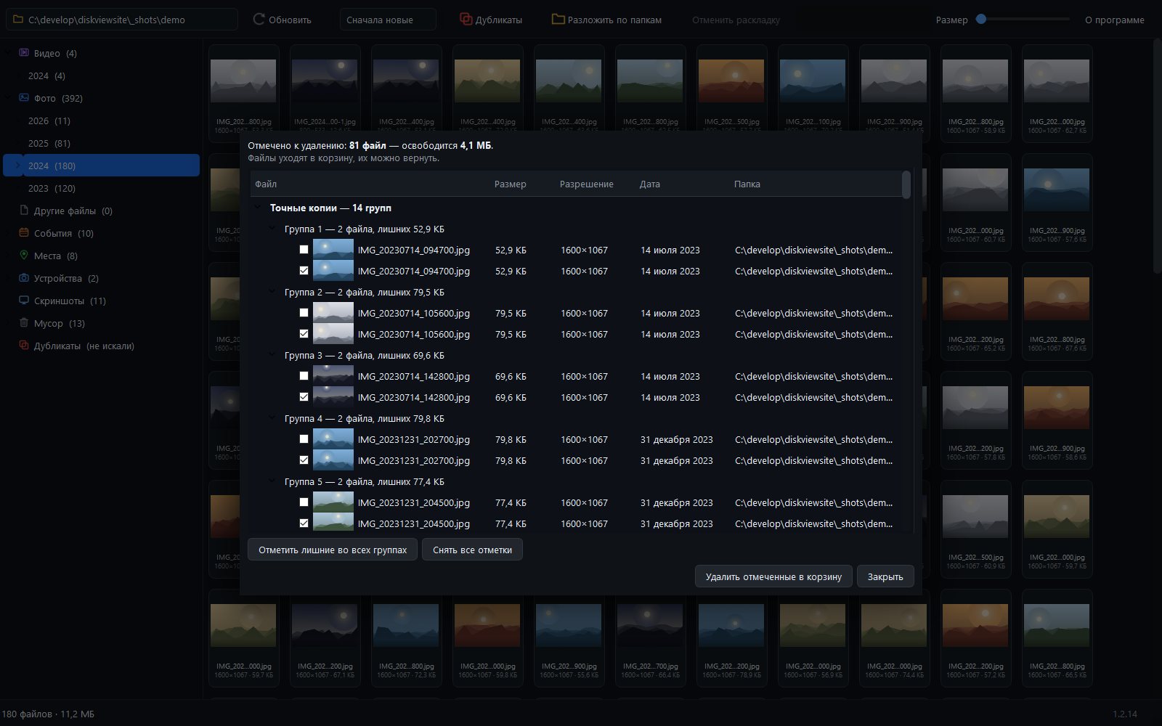The image size is (1162, 726).
Task: Click Отметить лишние во всех группах button
Action: point(333,550)
